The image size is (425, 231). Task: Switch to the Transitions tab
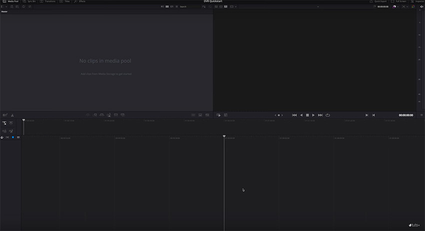click(x=47, y=1)
